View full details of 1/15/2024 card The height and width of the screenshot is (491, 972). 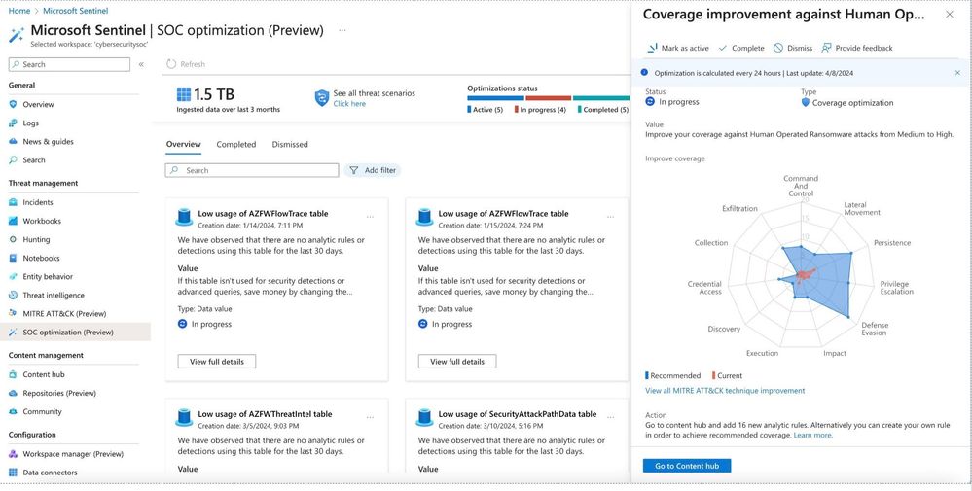pyautogui.click(x=457, y=362)
